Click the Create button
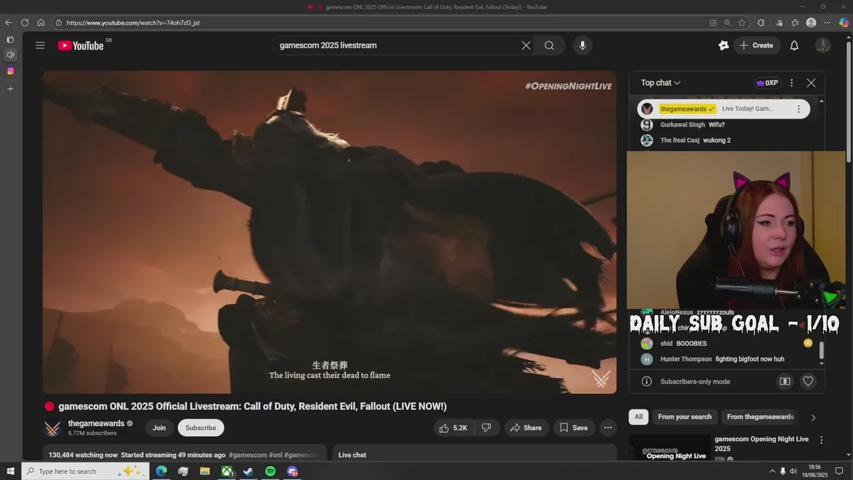 pos(756,45)
